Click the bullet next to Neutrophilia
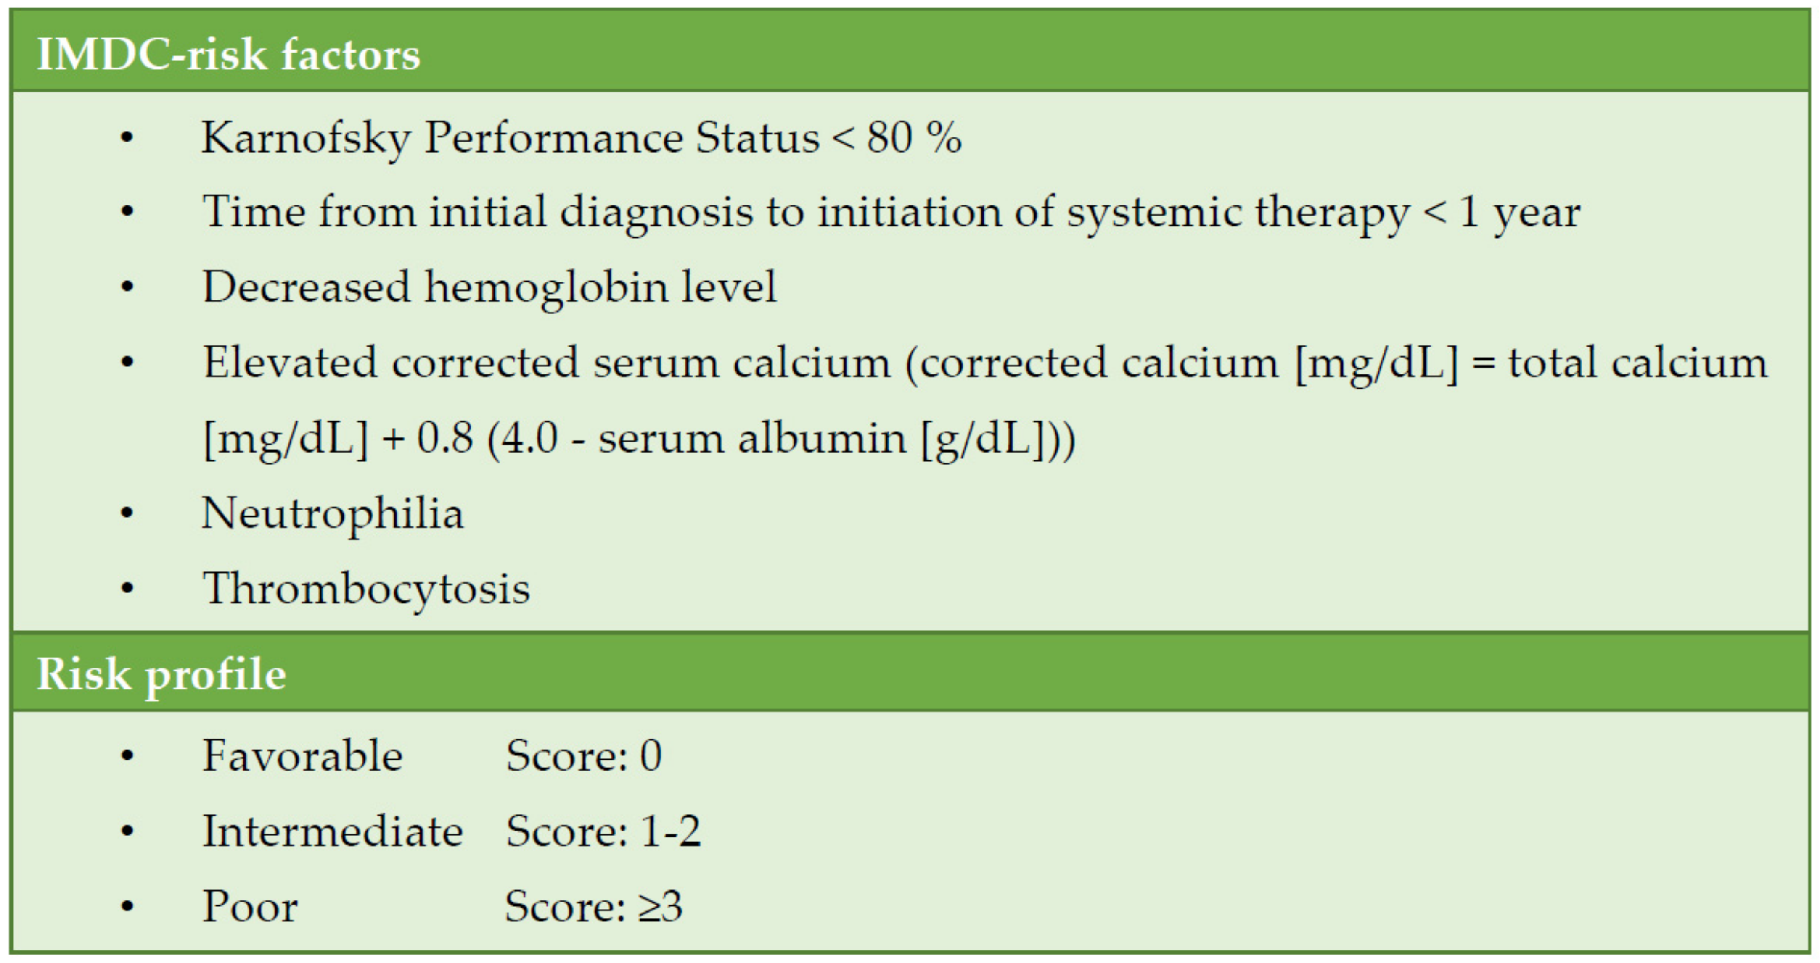Screen dimensions: 1820x963 point(127,514)
